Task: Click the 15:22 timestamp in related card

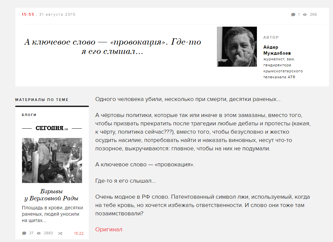Action: click(x=79, y=233)
